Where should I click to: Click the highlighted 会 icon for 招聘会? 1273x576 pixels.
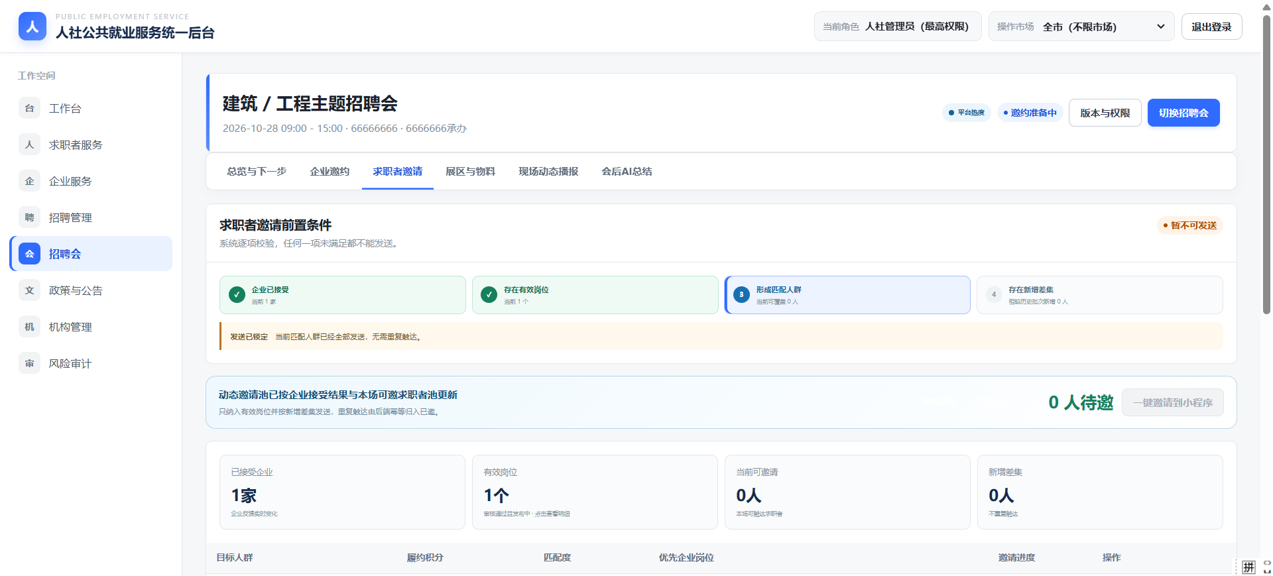tap(29, 254)
